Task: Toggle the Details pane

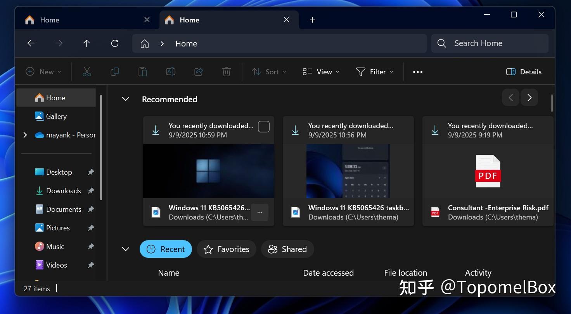Action: click(524, 72)
